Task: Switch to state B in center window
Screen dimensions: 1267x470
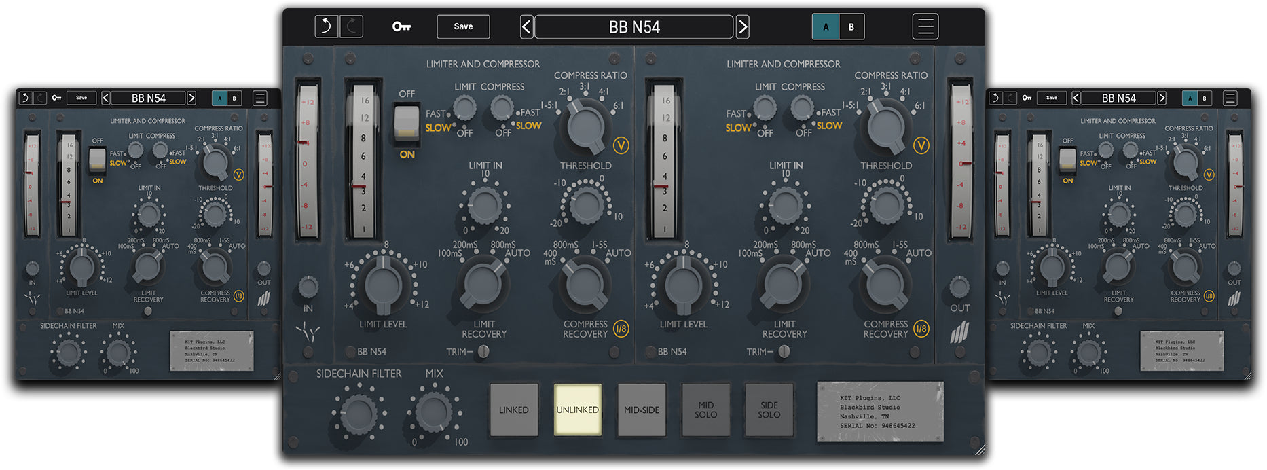Action: (x=851, y=27)
